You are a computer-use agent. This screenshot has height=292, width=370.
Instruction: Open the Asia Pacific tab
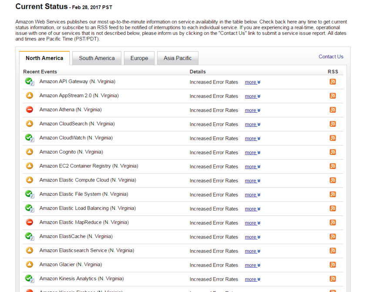pos(178,58)
